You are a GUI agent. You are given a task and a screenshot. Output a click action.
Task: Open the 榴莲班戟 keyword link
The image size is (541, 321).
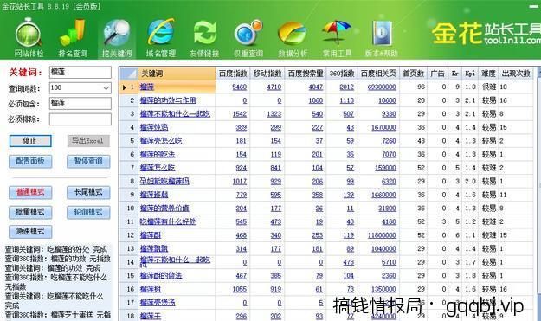tap(154, 195)
